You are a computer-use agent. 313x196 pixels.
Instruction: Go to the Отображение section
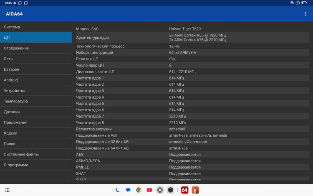(x=36, y=48)
